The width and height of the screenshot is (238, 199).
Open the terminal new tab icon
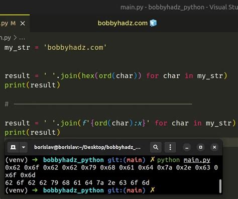13,147
